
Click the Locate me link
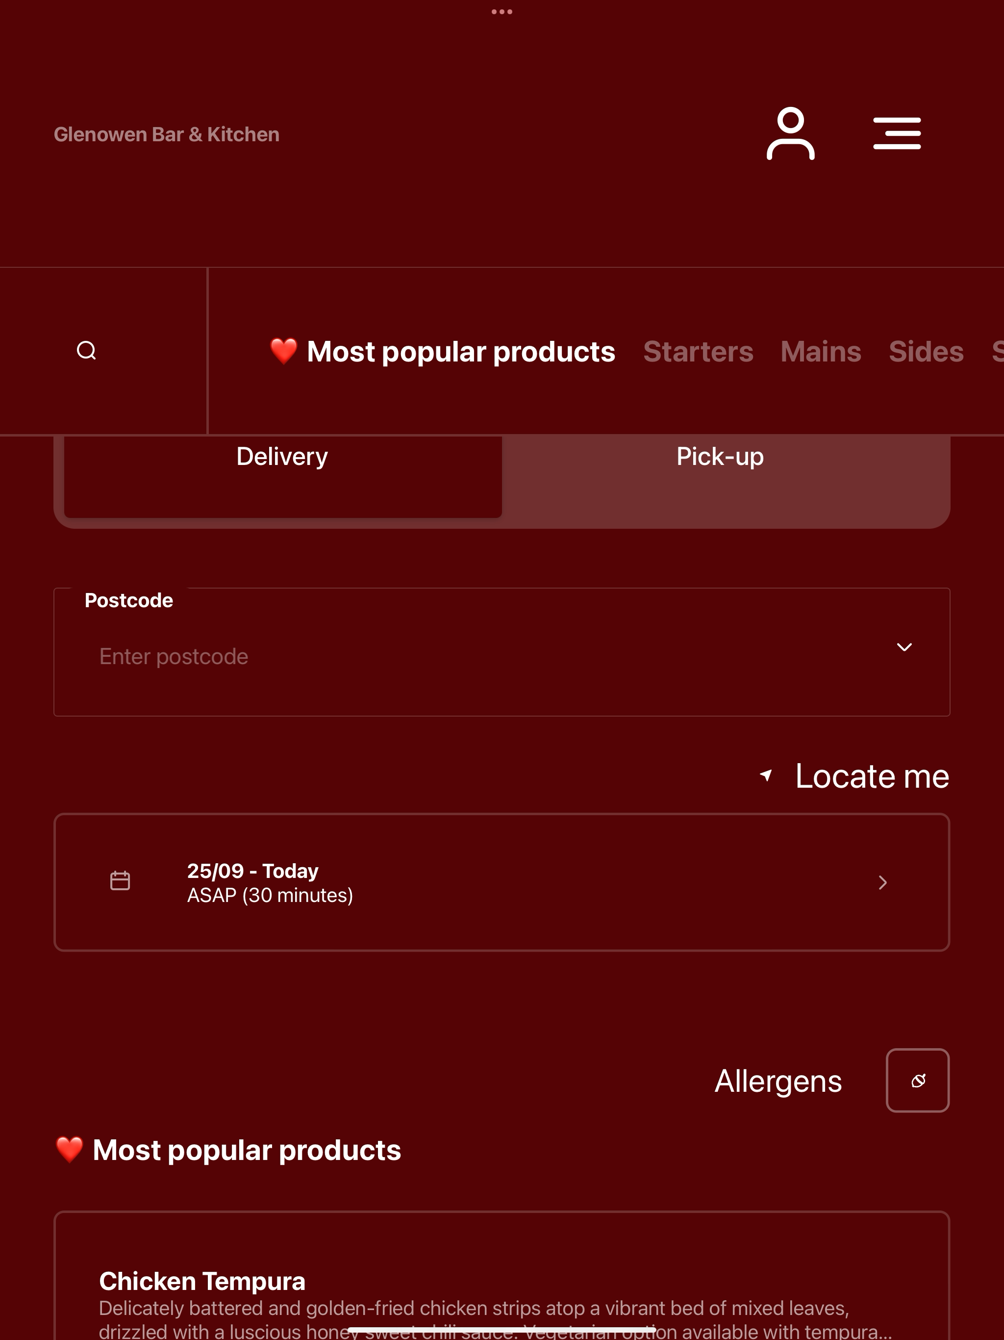coord(872,776)
